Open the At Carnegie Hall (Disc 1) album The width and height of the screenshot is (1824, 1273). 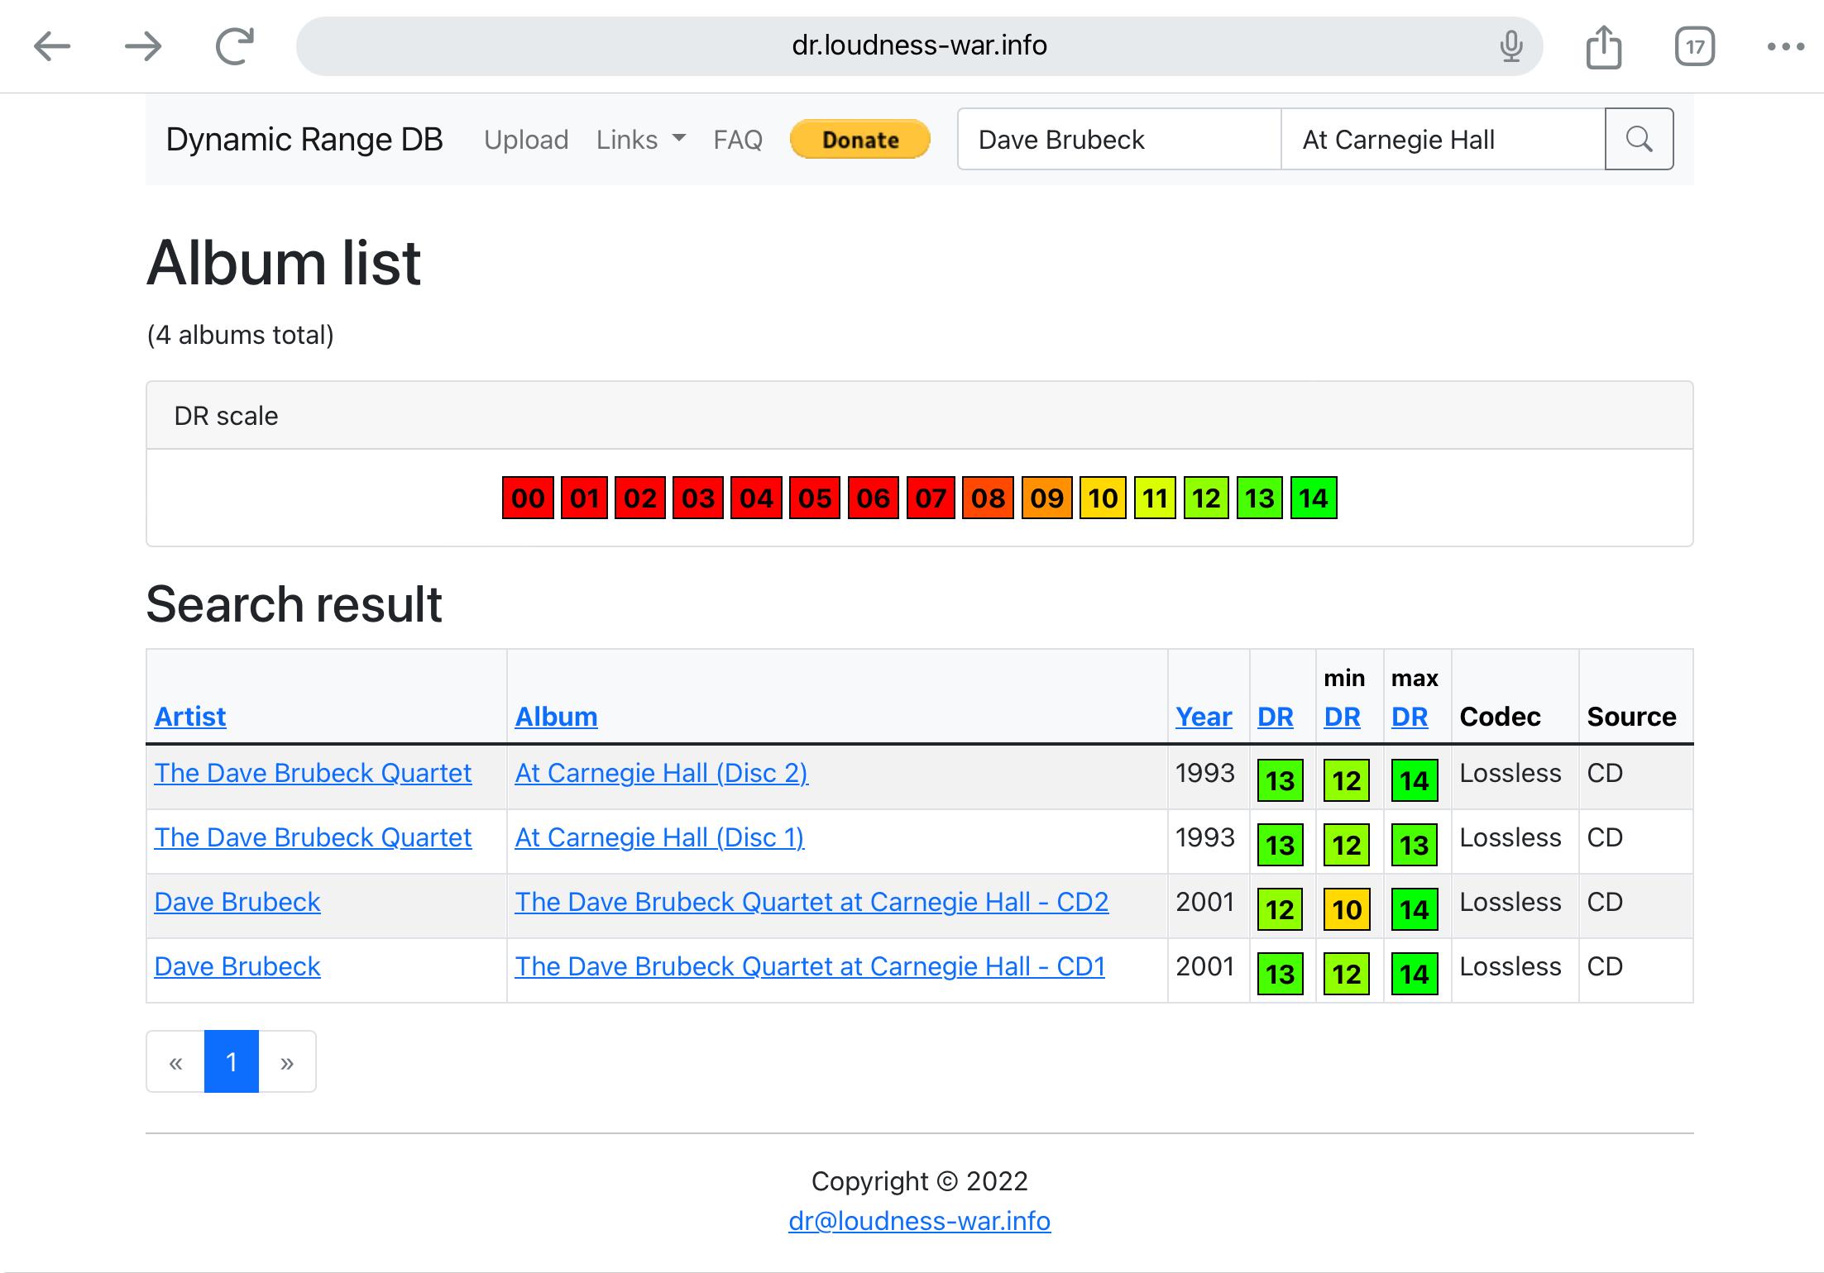659,837
